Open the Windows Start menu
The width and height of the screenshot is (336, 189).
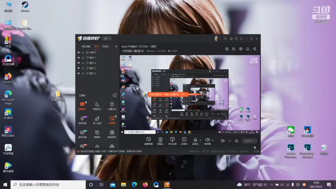coord(5,184)
